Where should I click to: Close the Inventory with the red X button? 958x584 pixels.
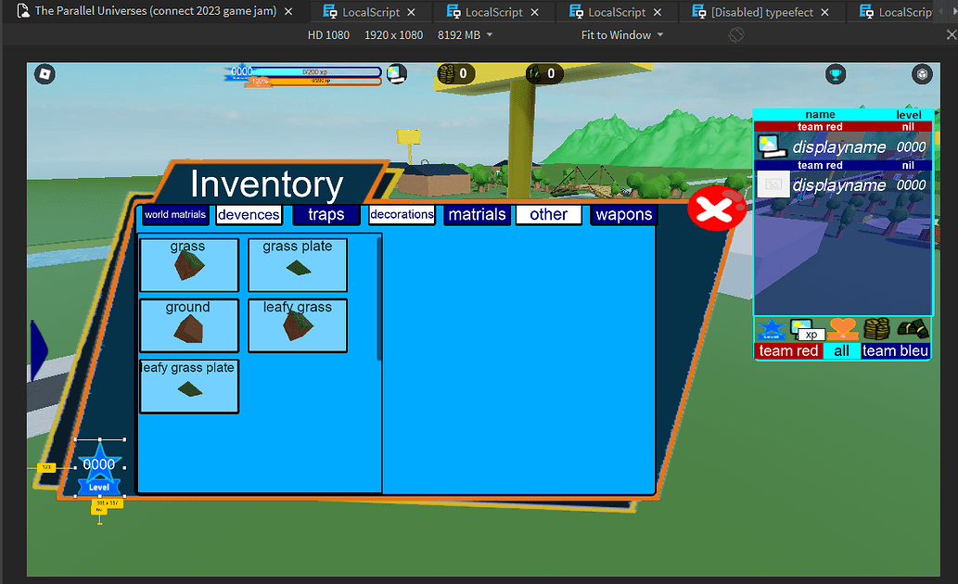(717, 209)
